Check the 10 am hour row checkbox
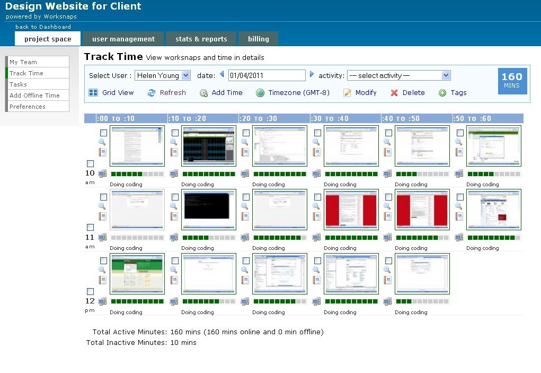This screenshot has width=541, height=373. click(91, 163)
